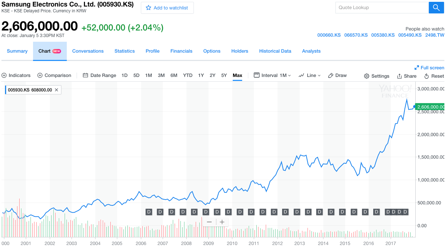
Task: Open chart Settings gear
Action: (376, 76)
